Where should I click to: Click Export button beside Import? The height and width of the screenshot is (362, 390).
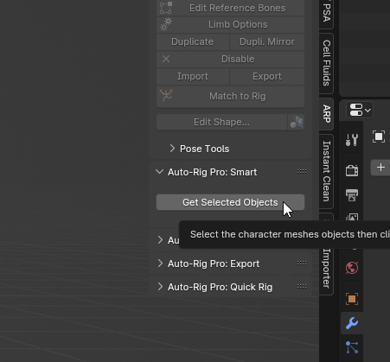coord(267,76)
